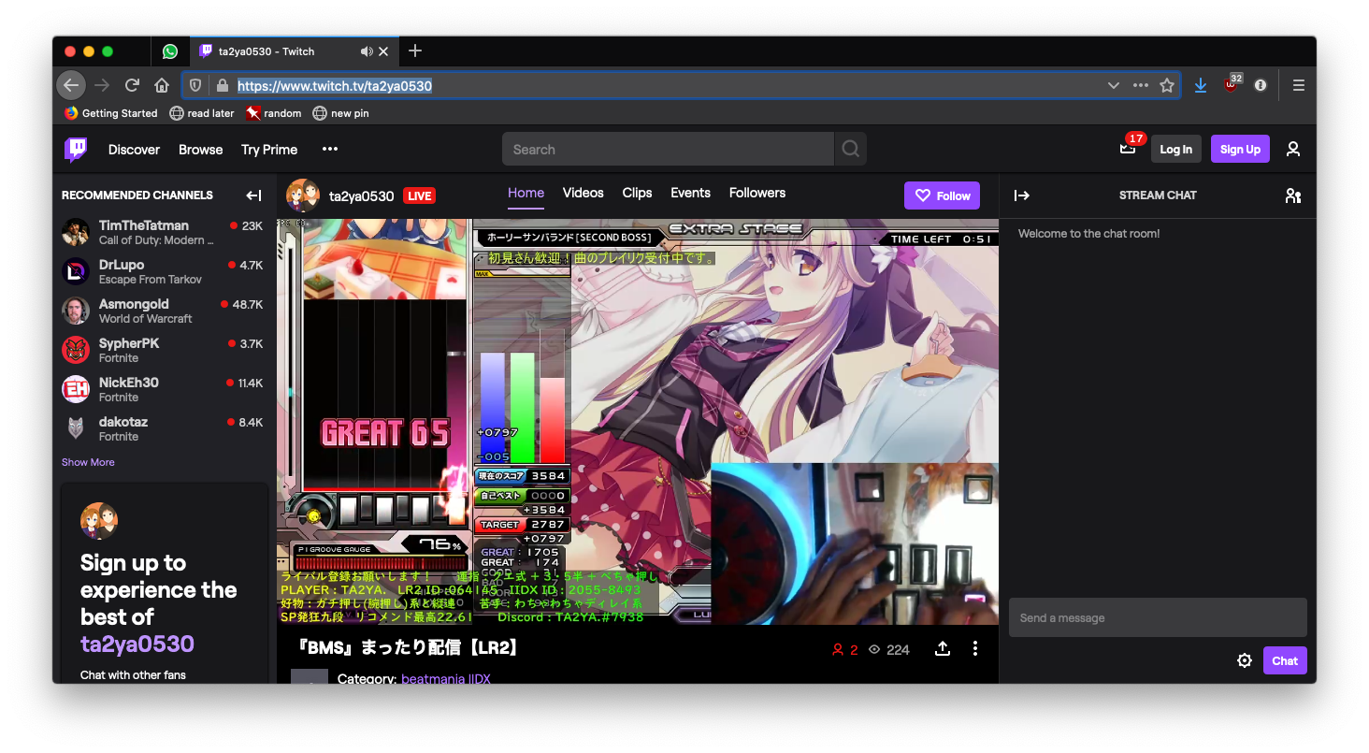This screenshot has width=1369, height=753.
Task: Open the read later bookmark
Action: coord(202,113)
